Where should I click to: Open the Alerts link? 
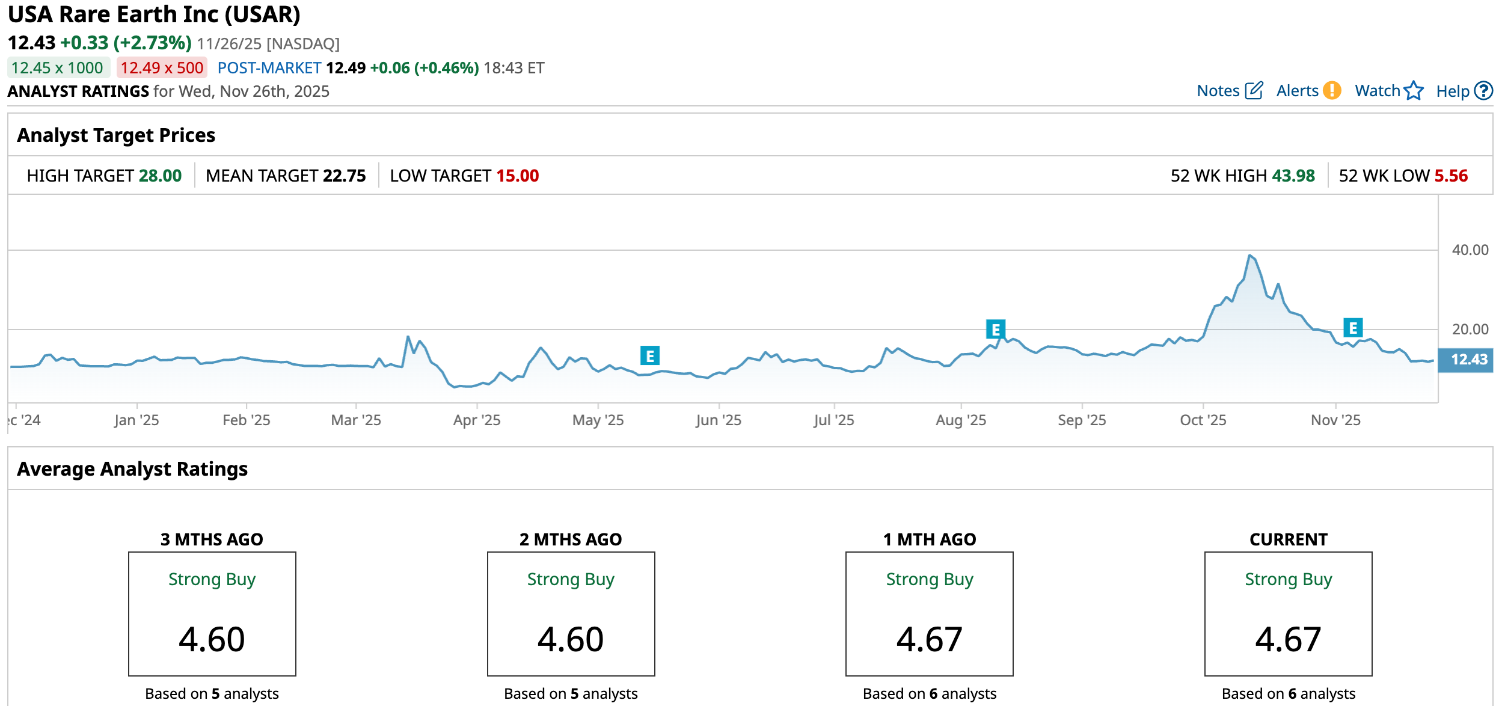click(x=1297, y=91)
